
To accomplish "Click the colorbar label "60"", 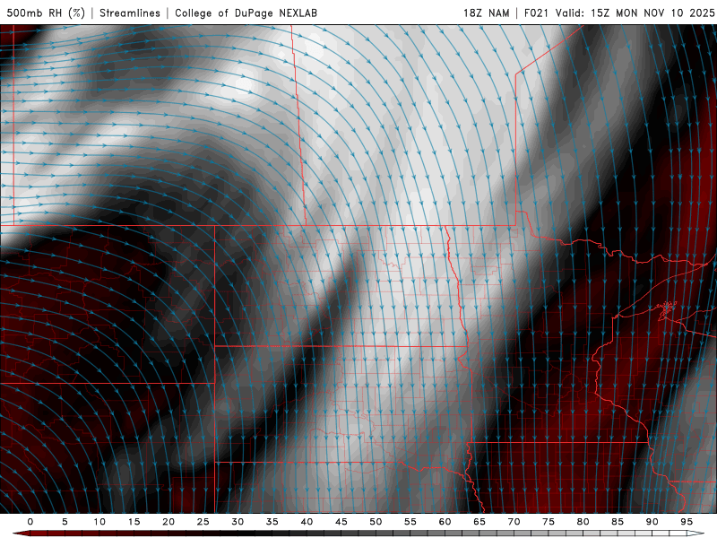I will (x=445, y=522).
